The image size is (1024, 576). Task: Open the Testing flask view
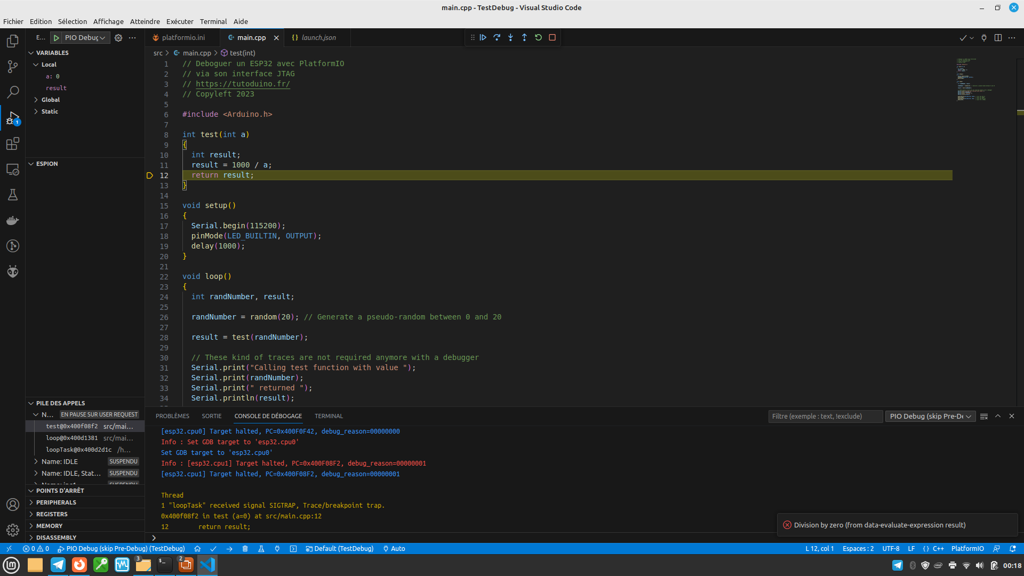pyautogui.click(x=13, y=195)
